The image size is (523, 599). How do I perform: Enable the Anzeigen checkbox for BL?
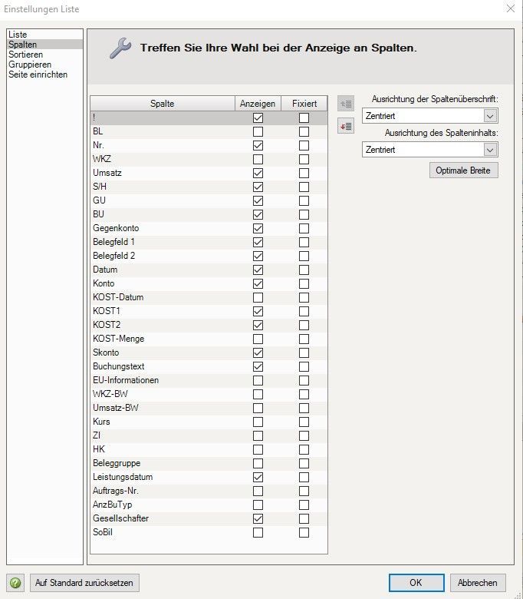click(258, 132)
